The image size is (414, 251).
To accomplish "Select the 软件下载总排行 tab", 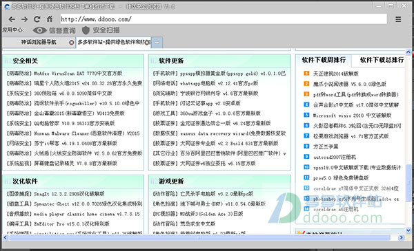I will point(382,60).
